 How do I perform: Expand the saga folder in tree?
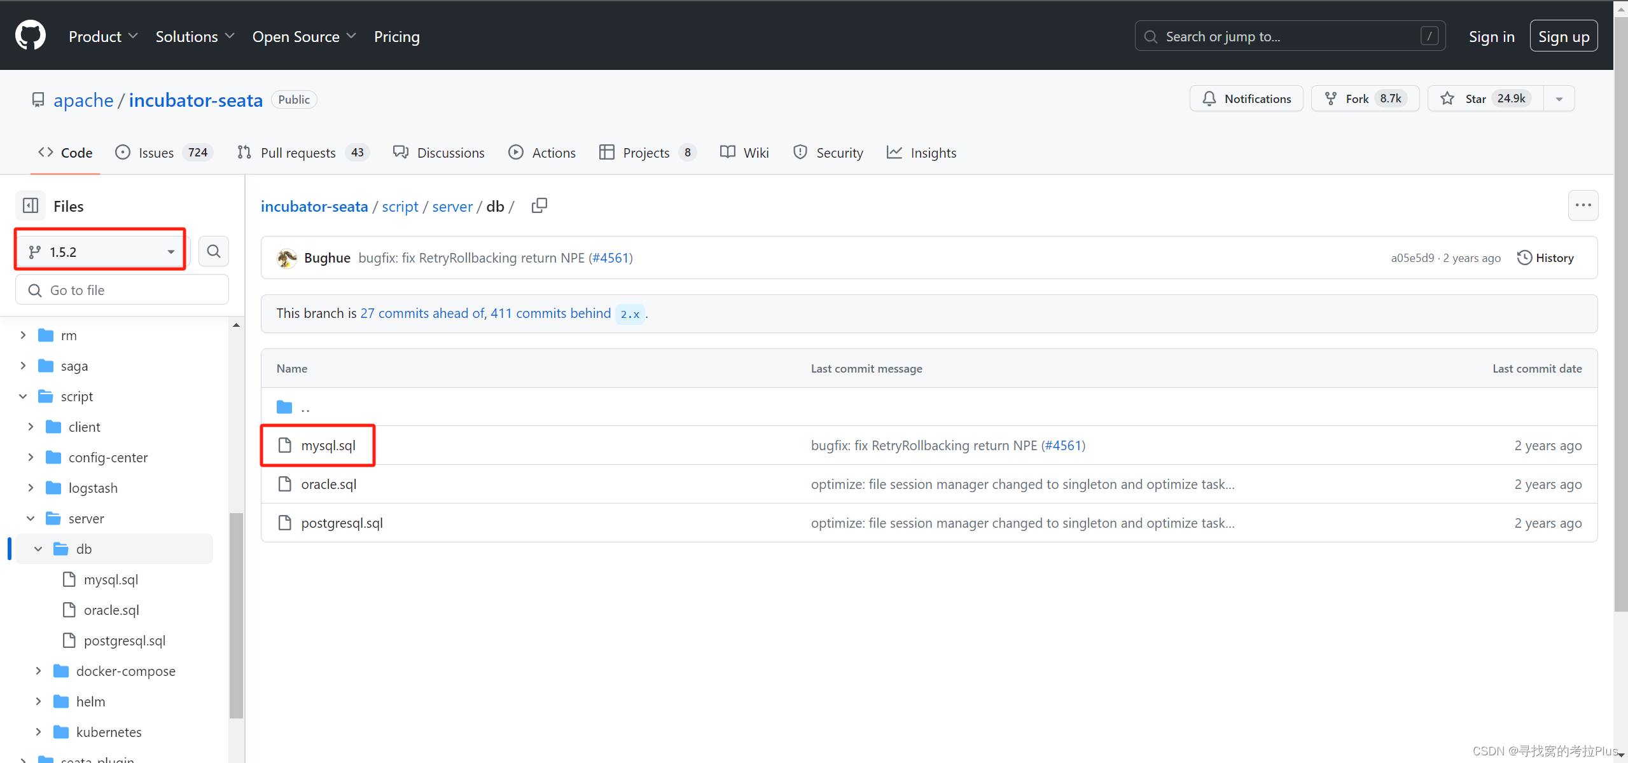click(24, 366)
